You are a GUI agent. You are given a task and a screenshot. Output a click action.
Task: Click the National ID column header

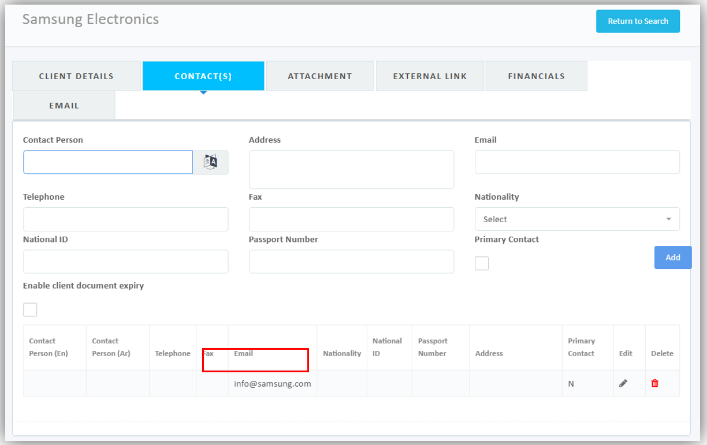(389, 347)
